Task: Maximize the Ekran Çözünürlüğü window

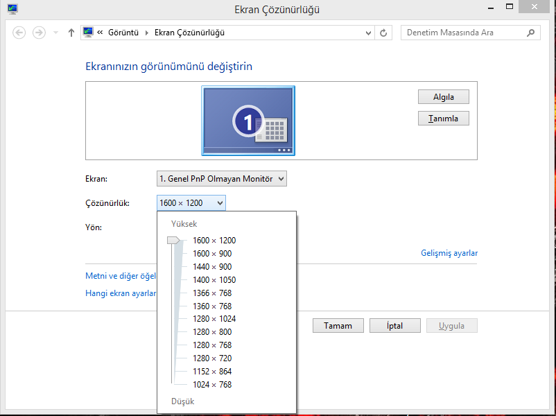Action: [510, 7]
